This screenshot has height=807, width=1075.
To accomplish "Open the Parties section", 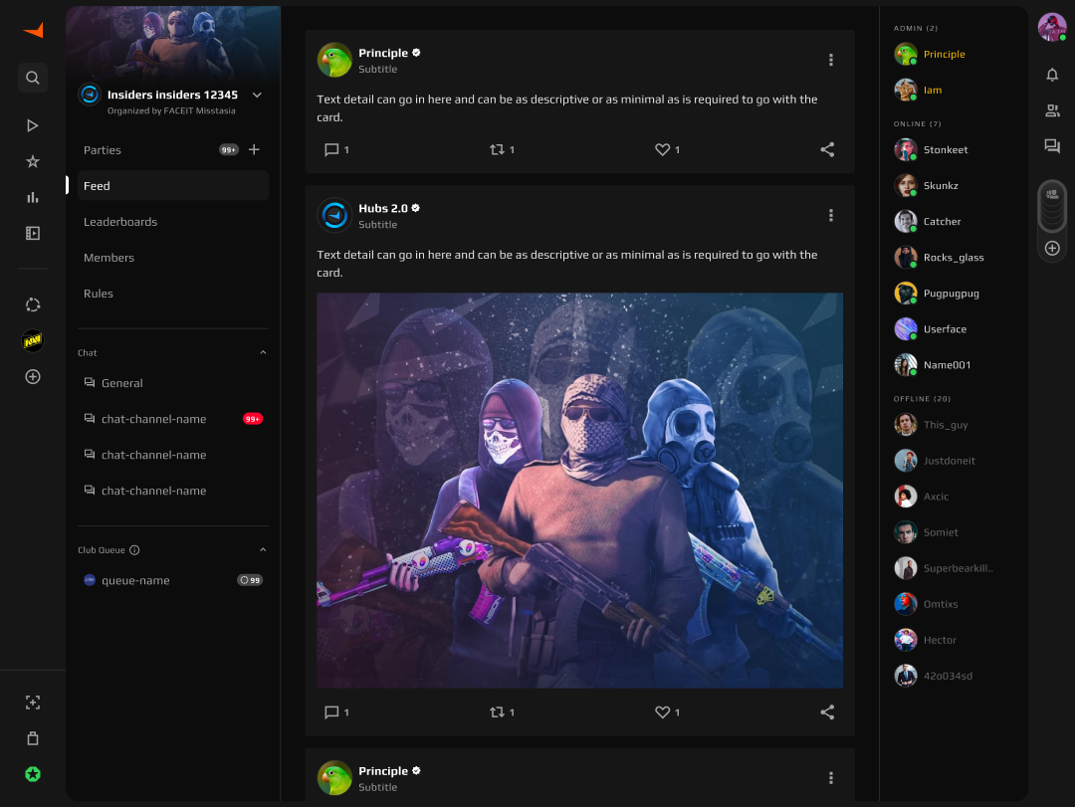I will 103,150.
